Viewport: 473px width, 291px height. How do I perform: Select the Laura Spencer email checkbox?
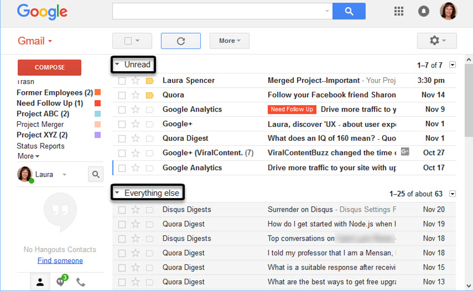pyautogui.click(x=122, y=81)
